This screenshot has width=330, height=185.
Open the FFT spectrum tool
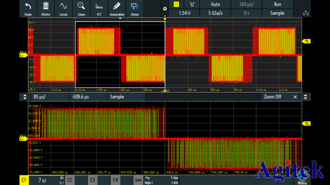point(99,9)
